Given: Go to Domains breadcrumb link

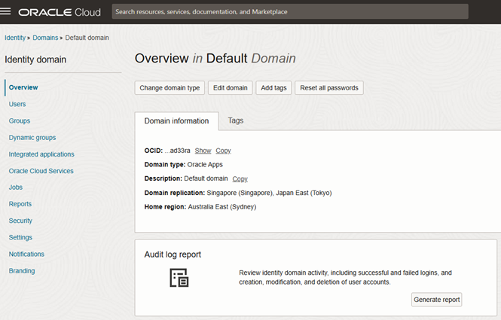Looking at the screenshot, I should (x=45, y=38).
